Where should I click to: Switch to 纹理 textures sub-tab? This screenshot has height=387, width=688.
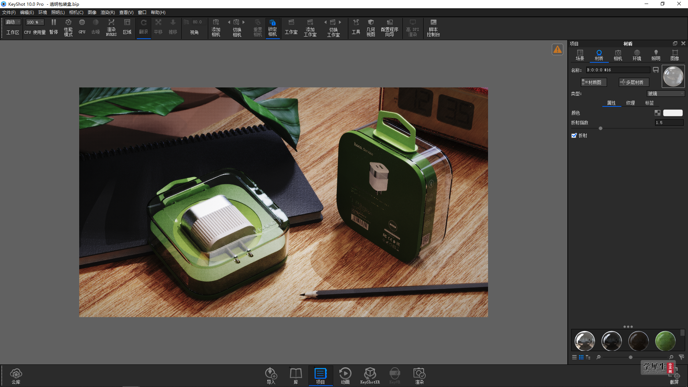tap(630, 103)
